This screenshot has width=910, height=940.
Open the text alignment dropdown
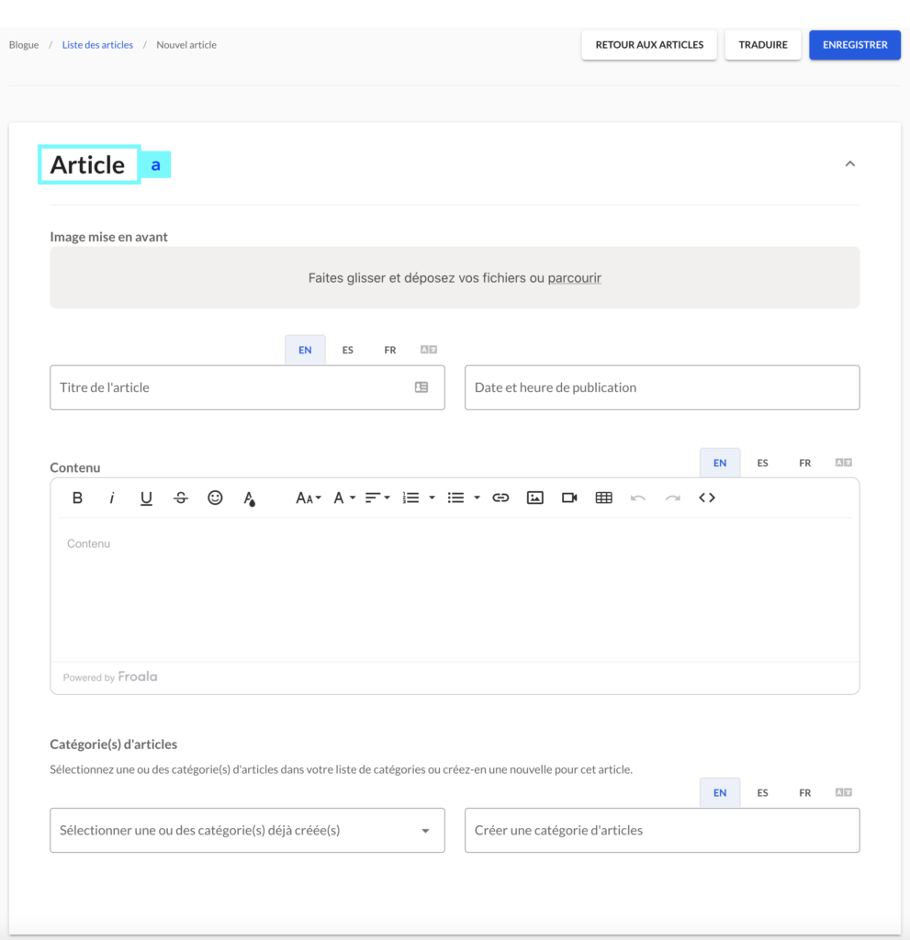coord(377,498)
